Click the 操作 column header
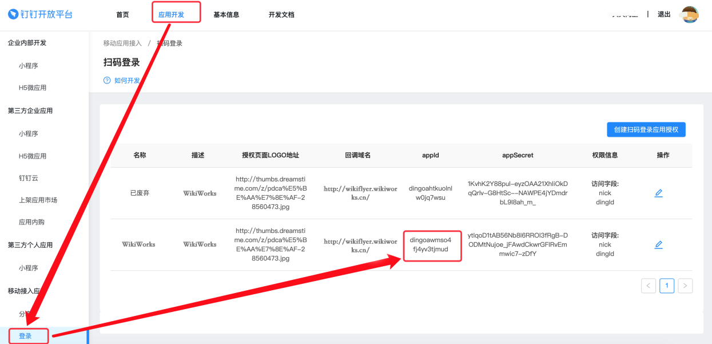The image size is (712, 344). pyautogui.click(x=663, y=155)
